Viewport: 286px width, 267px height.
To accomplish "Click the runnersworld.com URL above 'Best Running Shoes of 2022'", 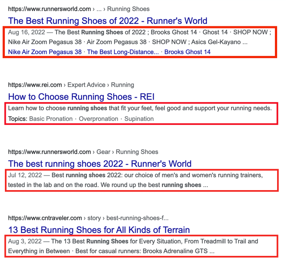I will [x=49, y=9].
